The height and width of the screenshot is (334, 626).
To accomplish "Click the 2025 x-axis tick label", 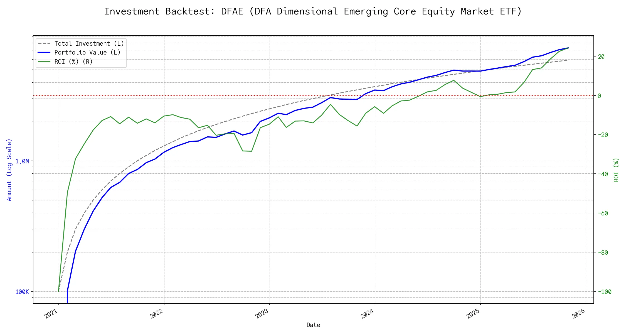I will tap(473, 314).
